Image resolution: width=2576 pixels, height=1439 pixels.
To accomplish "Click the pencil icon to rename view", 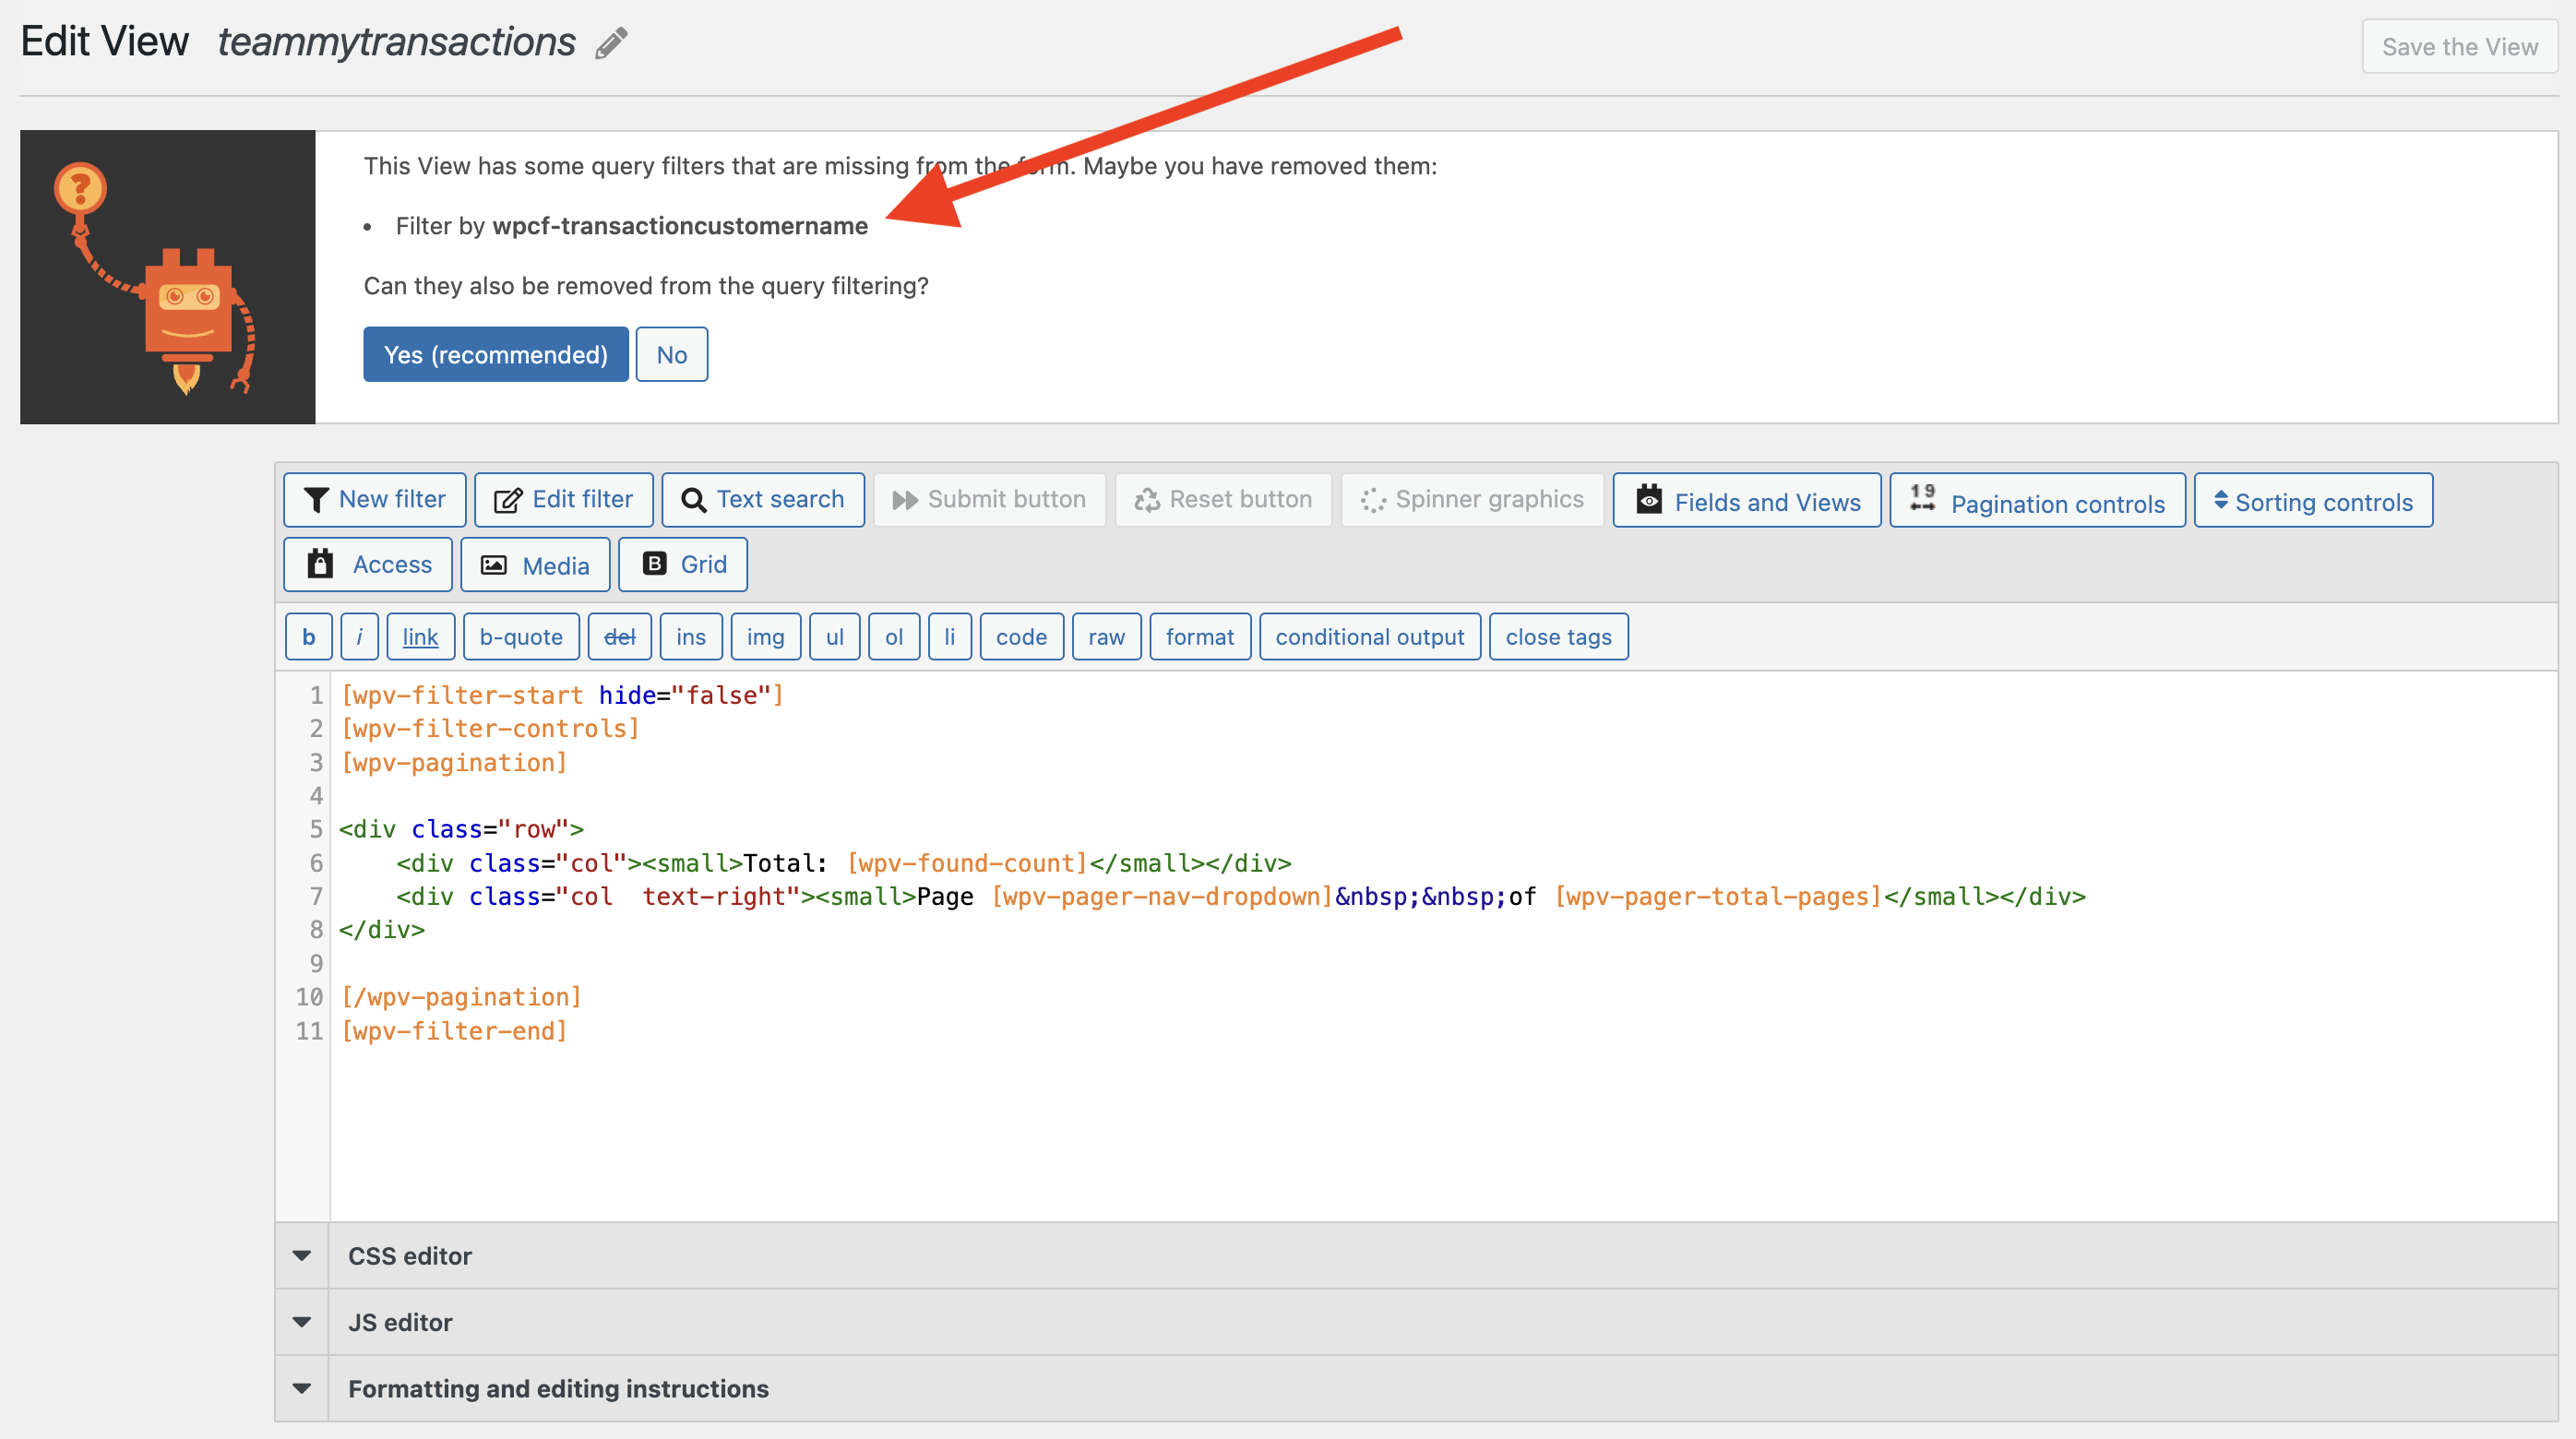I will pos(611,43).
